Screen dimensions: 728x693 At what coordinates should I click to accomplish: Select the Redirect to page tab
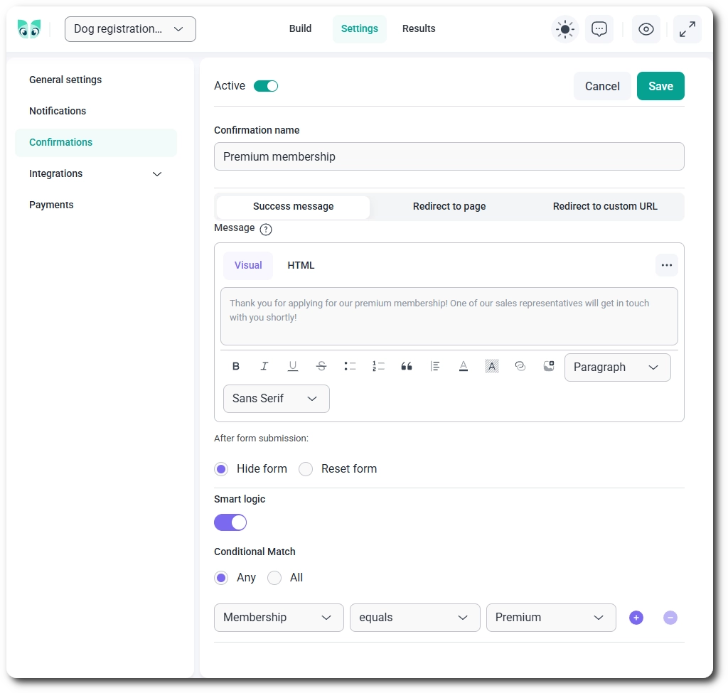(x=449, y=207)
